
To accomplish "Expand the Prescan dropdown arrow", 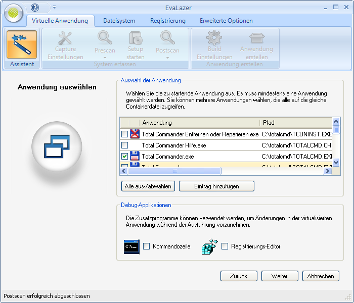I will point(105,58).
